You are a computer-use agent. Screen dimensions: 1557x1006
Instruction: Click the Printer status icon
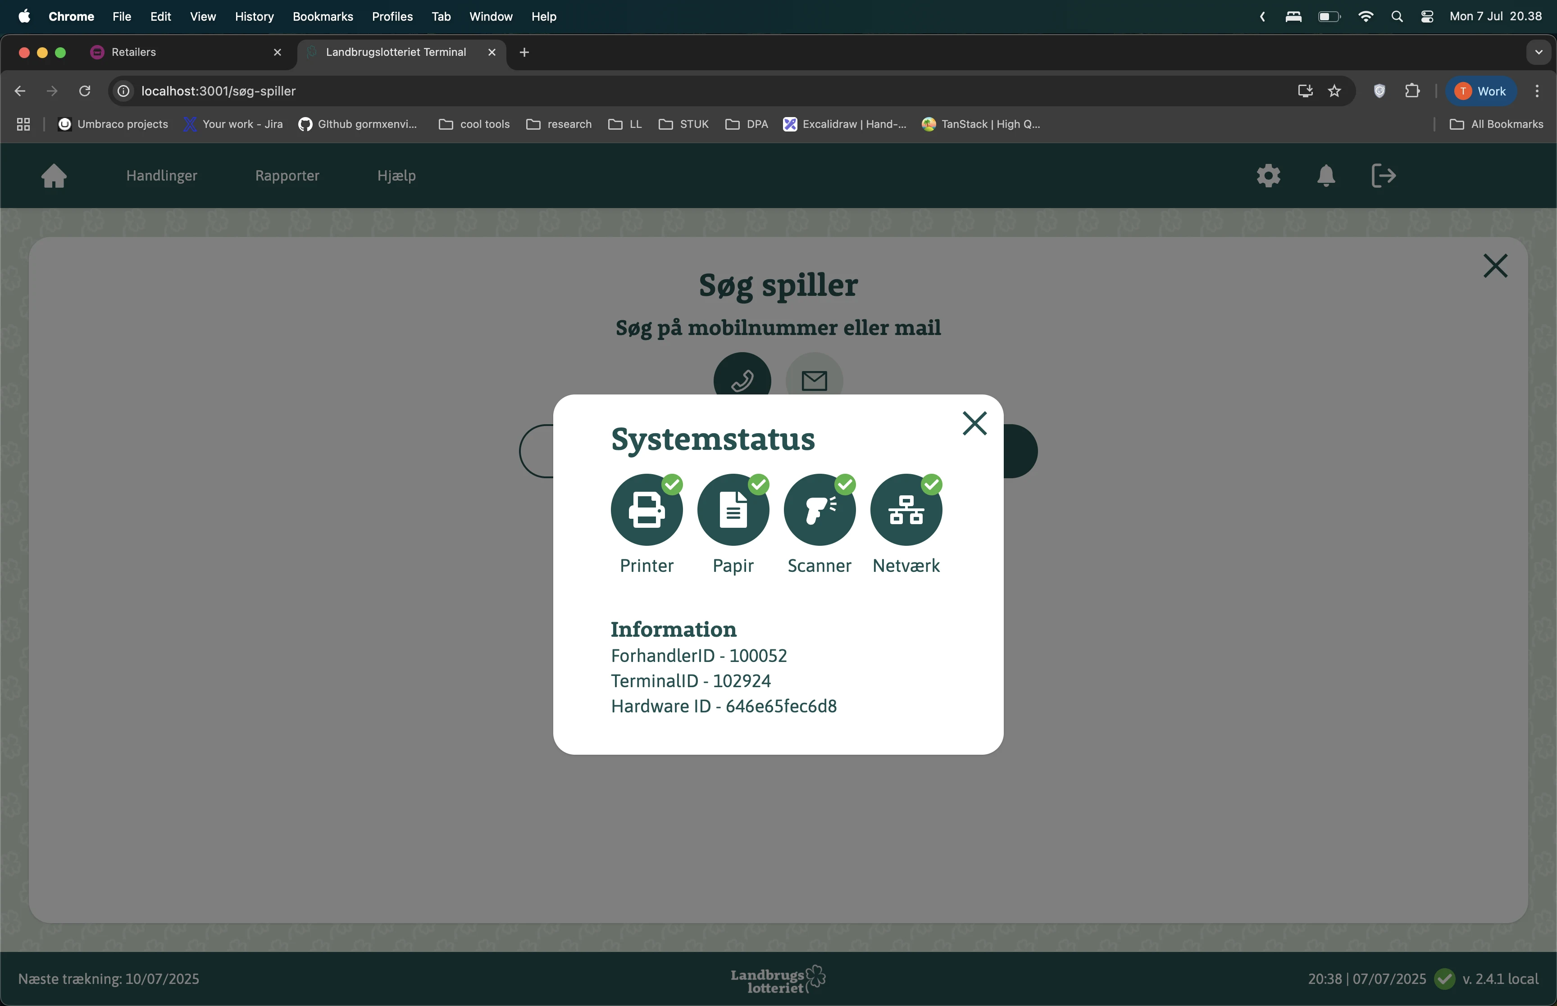pos(646,510)
